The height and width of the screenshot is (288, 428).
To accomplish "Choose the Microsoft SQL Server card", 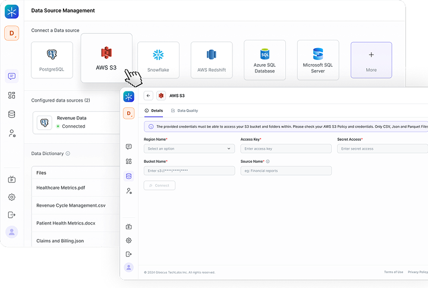I will 318,60.
